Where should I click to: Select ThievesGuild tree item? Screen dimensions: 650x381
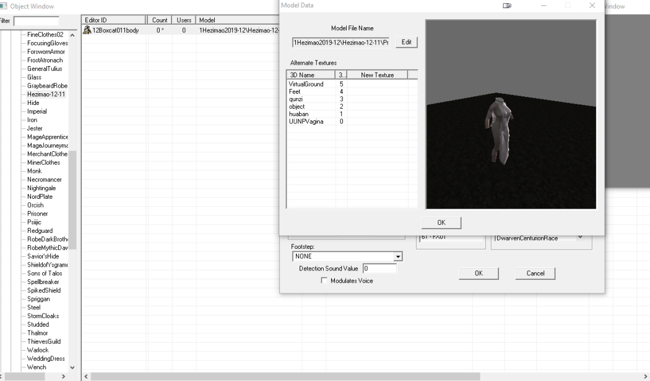pos(44,341)
